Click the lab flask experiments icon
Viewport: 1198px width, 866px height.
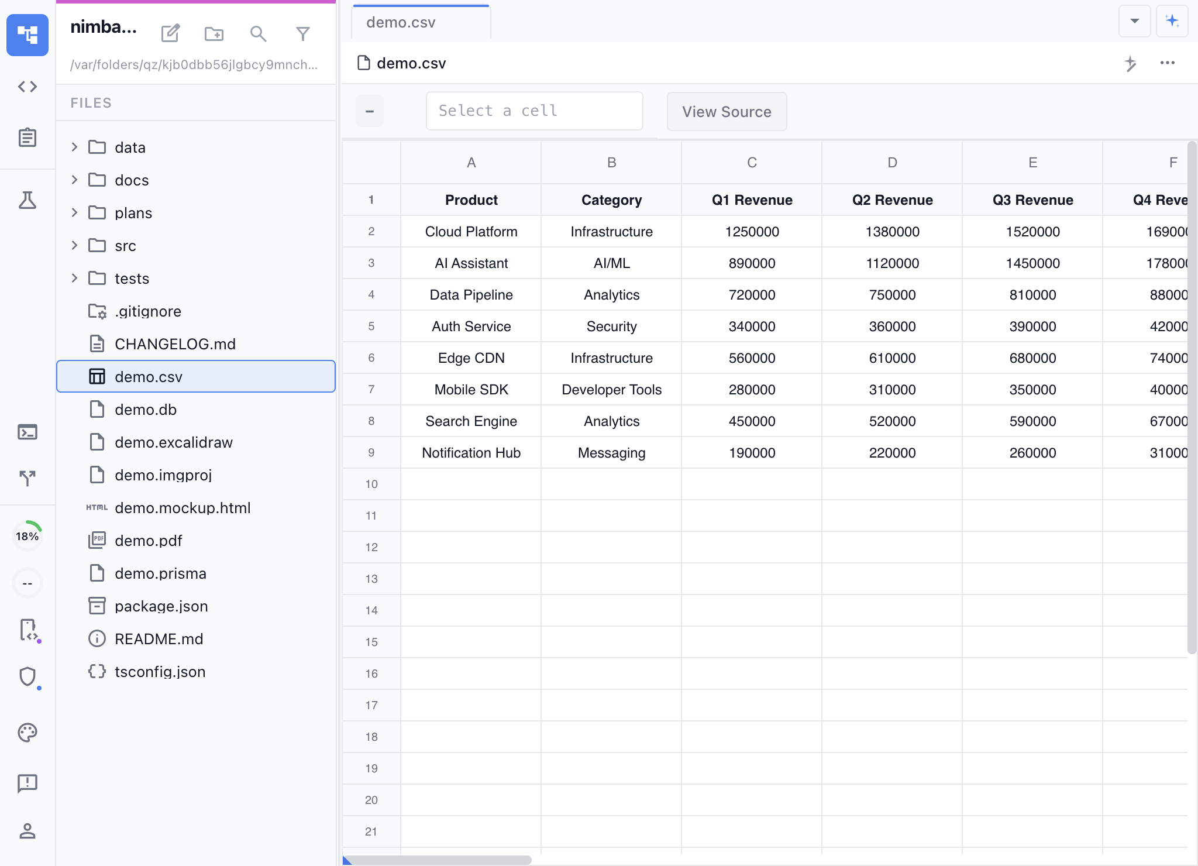click(x=27, y=200)
